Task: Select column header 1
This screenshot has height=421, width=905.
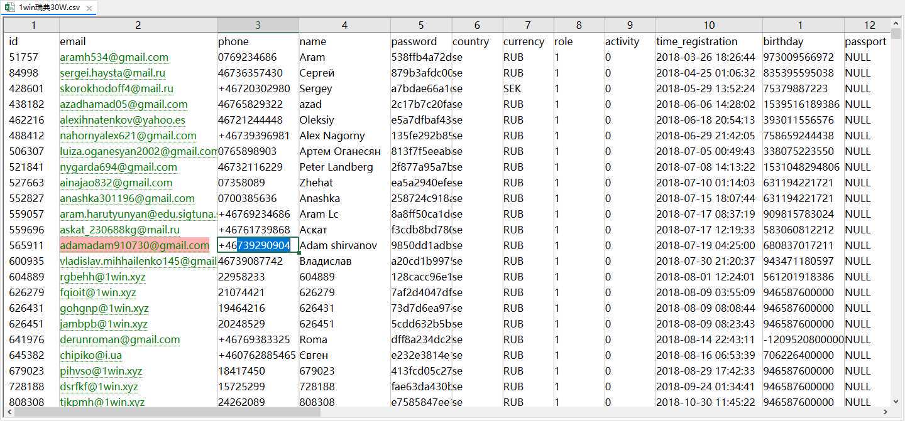Action: 33,25
